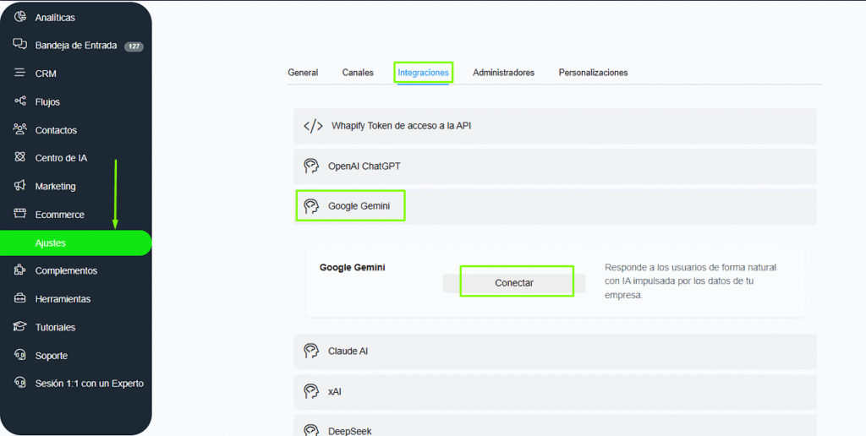Screen dimensions: 866x436
Task: Select the highlighted Ajustes menu item
Action: (x=75, y=243)
